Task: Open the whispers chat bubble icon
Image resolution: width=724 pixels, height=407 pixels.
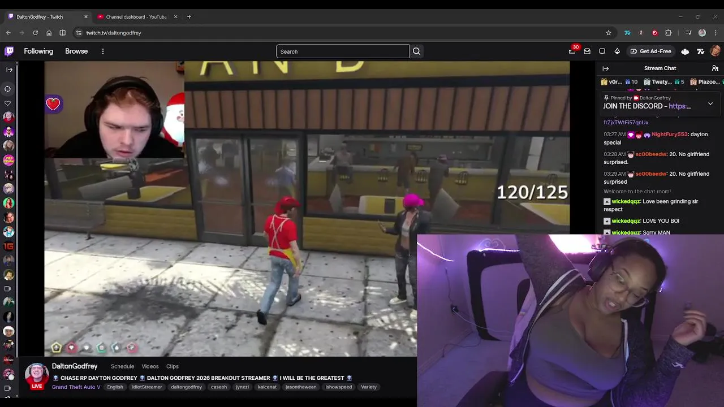Action: pos(602,51)
